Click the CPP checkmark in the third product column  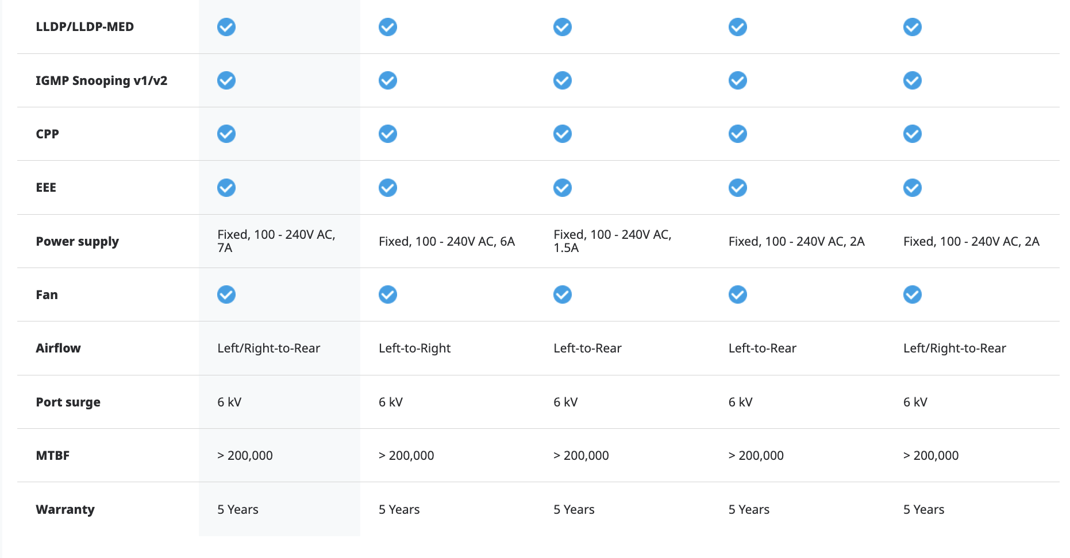pos(562,134)
